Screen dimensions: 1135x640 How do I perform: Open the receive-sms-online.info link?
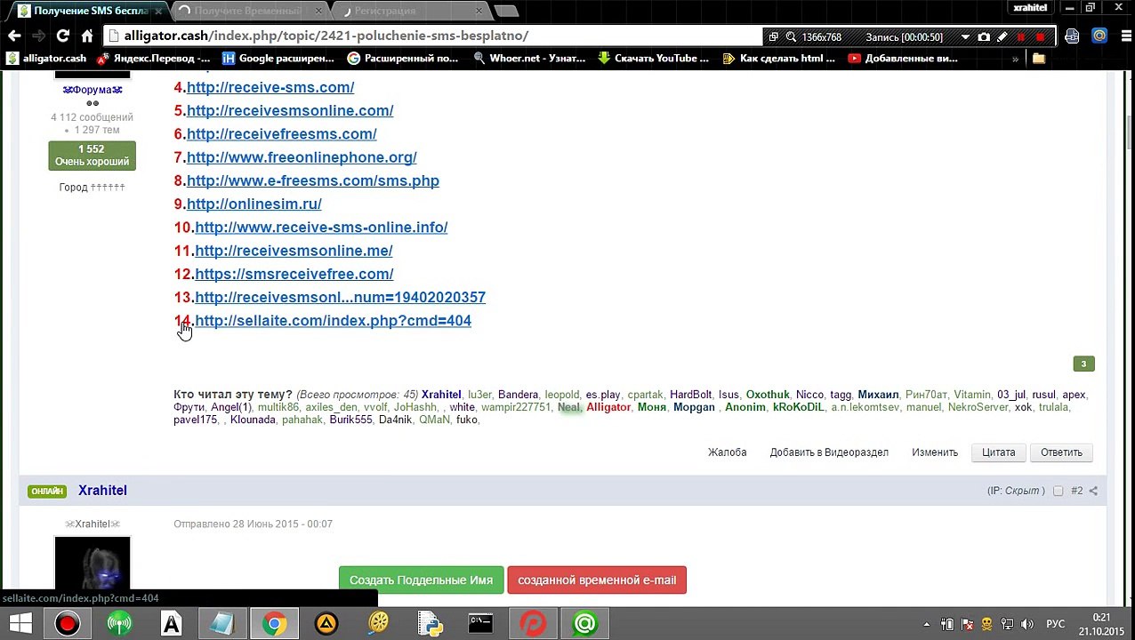click(321, 227)
